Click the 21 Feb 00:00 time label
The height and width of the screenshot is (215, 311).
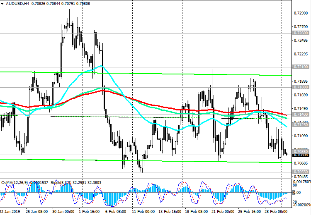pyautogui.click(x=223, y=211)
